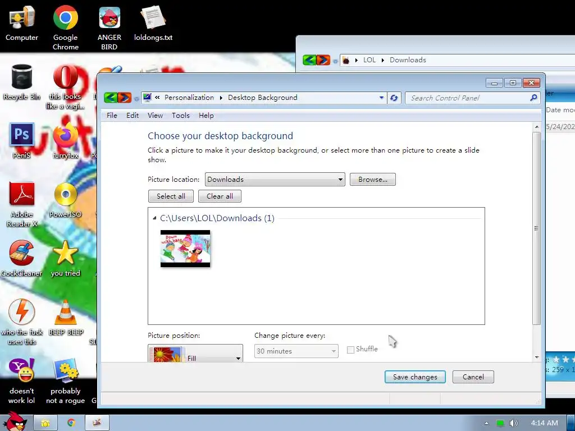This screenshot has height=431, width=575.
Task: Expand the arrow after LOL in Downloads window
Action: [383, 60]
